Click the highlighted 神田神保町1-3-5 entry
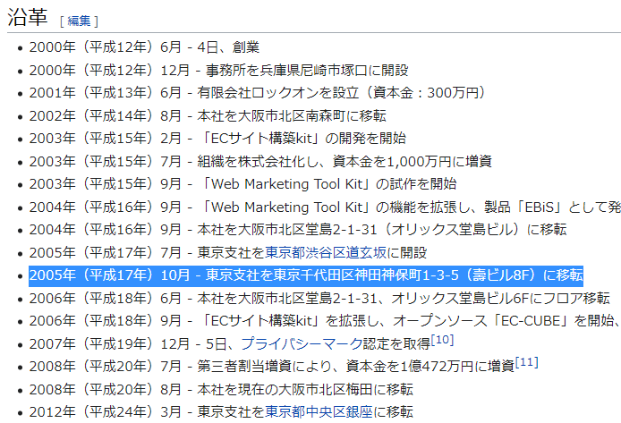The width and height of the screenshot is (621, 423). (306, 275)
